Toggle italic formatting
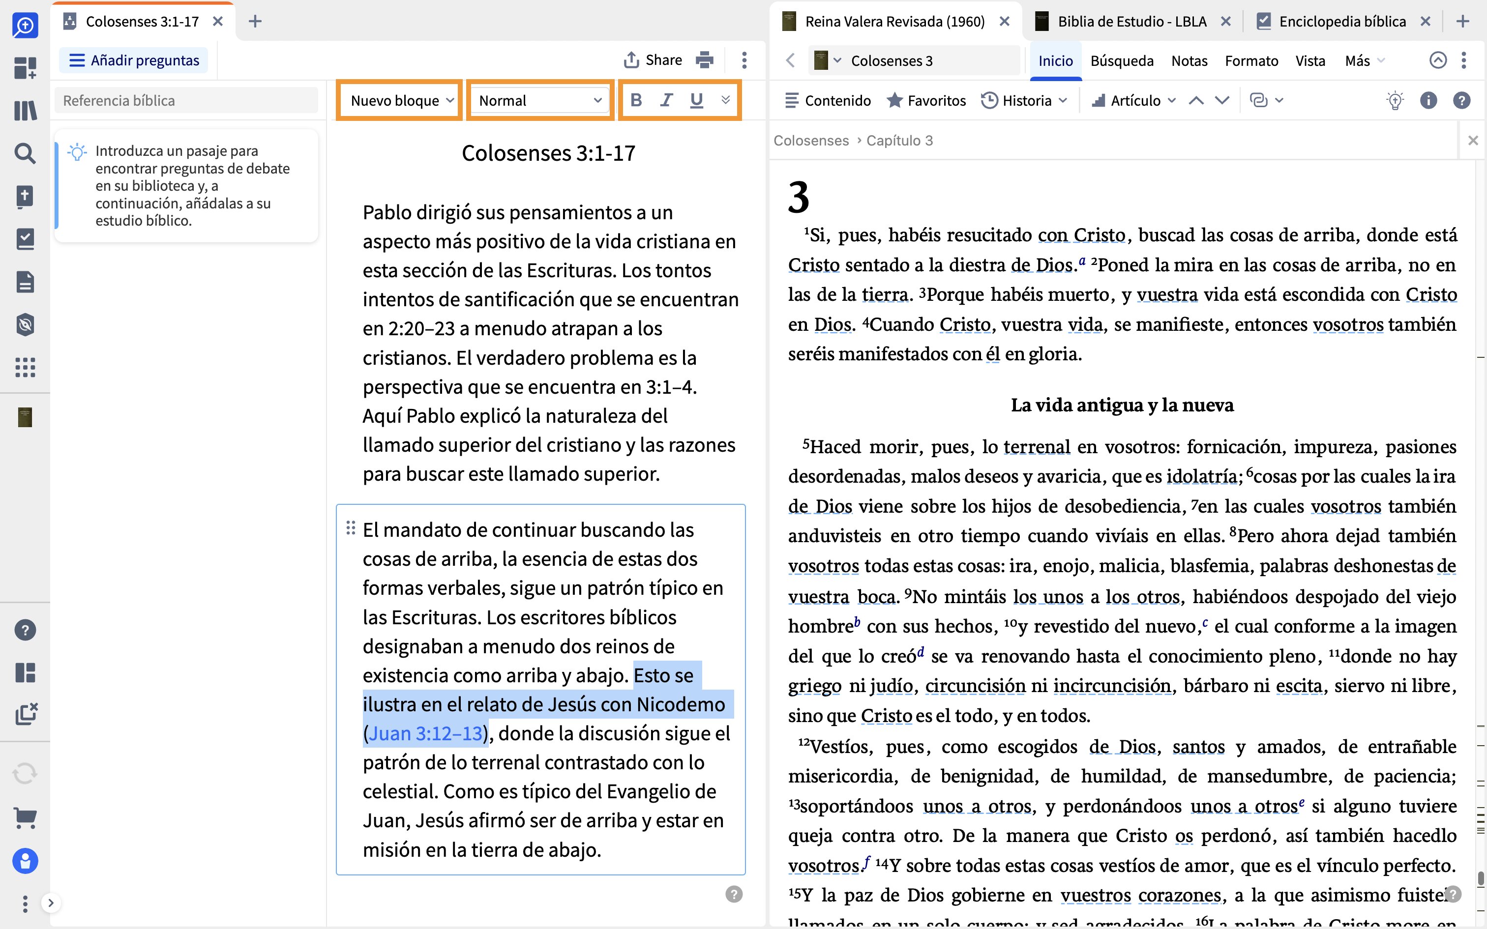The height and width of the screenshot is (929, 1487). click(x=666, y=100)
